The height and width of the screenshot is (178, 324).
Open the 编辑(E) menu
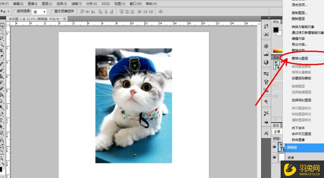[x=18, y=4]
